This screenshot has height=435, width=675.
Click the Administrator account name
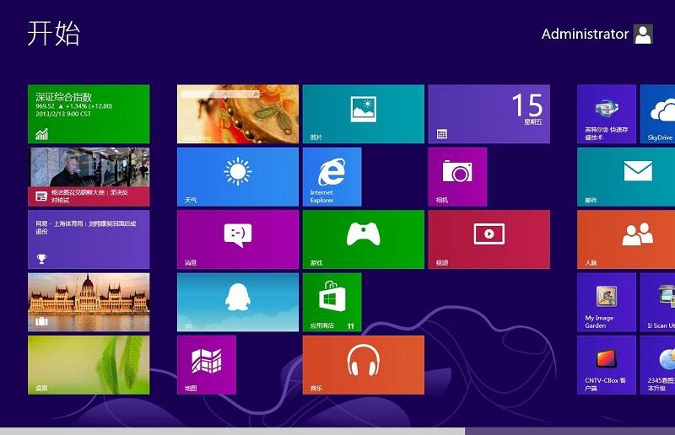click(585, 34)
